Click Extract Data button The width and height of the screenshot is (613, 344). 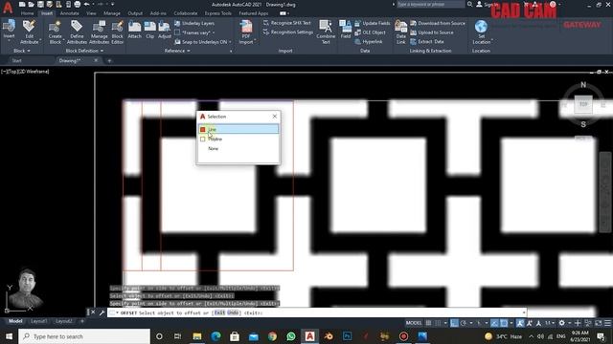427,41
